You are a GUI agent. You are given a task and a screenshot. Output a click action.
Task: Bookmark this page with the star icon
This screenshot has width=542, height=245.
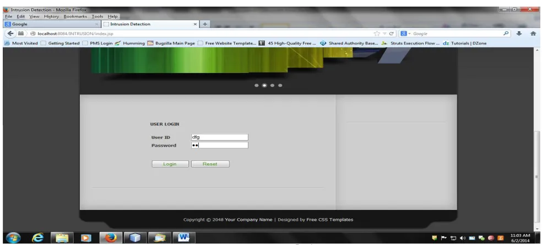coord(377,34)
